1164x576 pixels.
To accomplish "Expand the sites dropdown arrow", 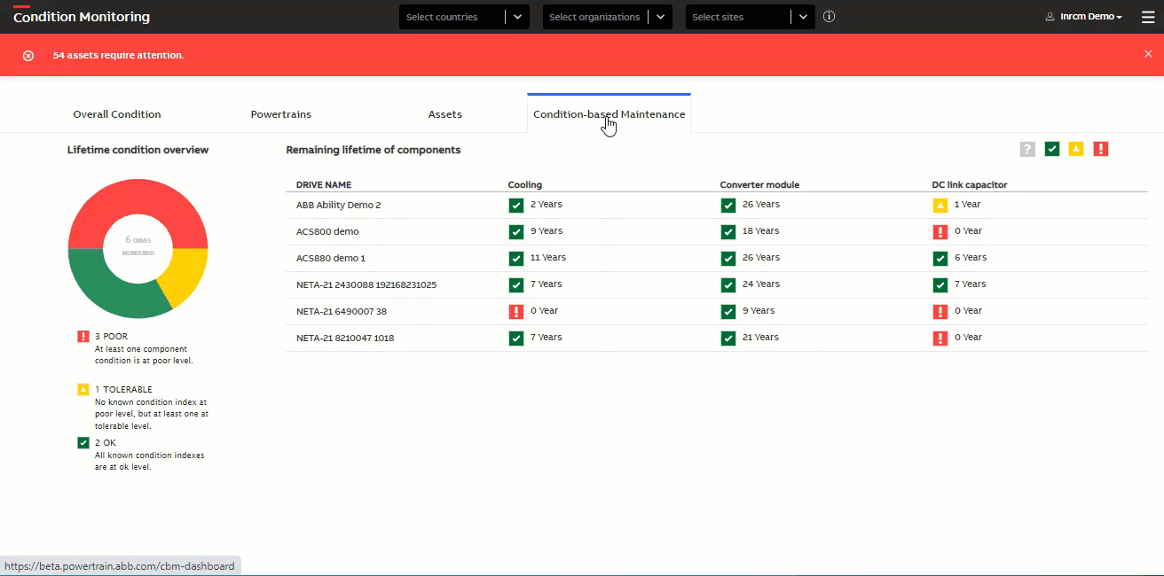I will 803,17.
